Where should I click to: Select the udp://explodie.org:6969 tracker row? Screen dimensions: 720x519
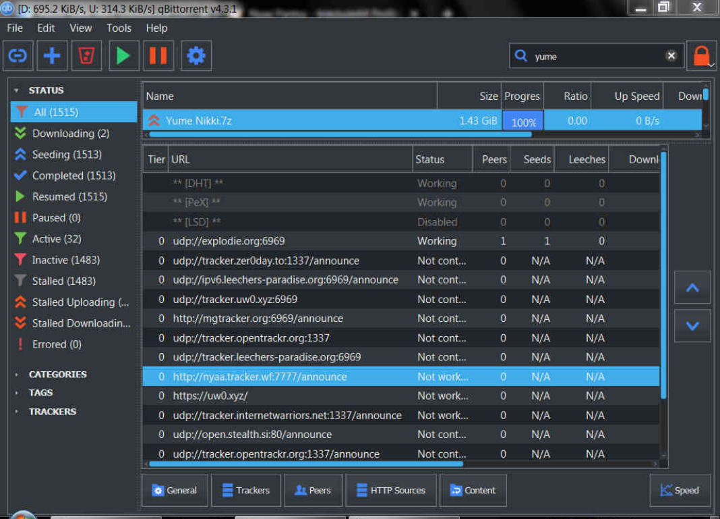(401, 241)
